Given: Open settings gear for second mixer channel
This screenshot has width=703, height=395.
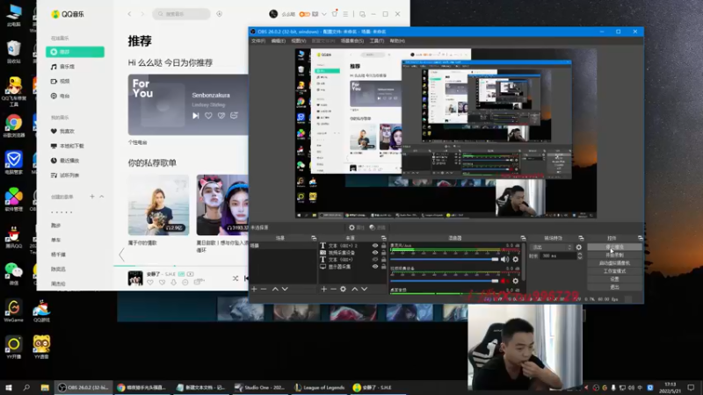Looking at the screenshot, I should pyautogui.click(x=516, y=281).
